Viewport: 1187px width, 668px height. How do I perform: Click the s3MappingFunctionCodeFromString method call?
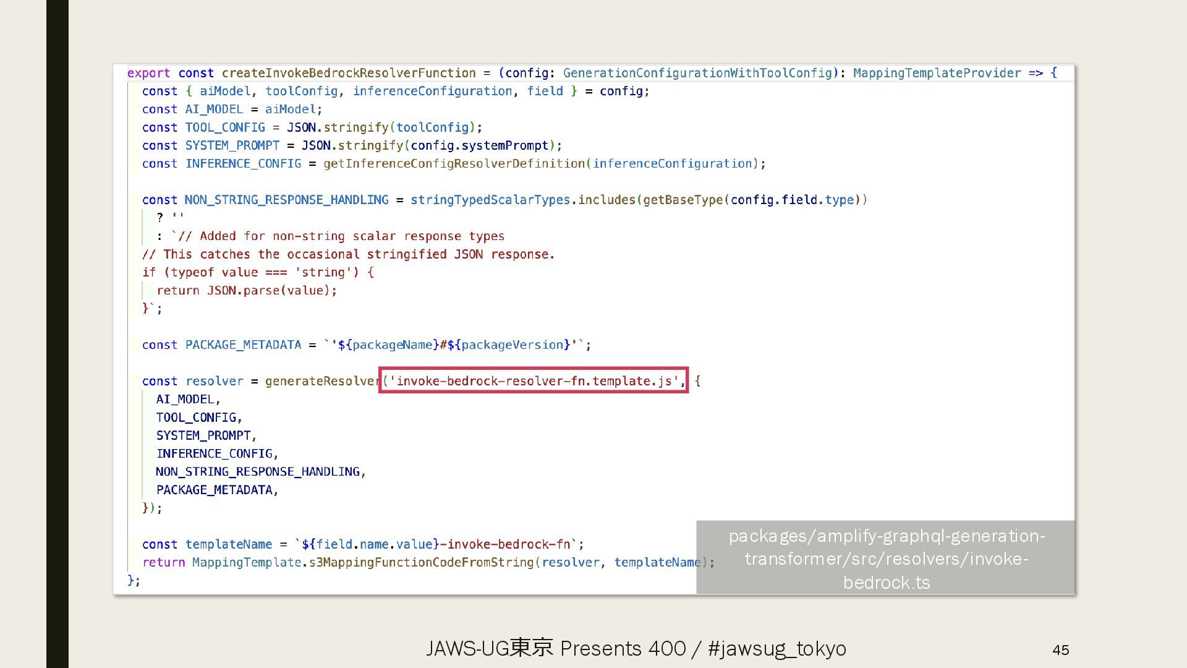(422, 562)
